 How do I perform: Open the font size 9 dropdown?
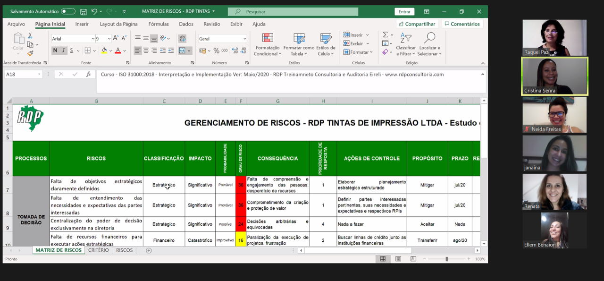[109, 39]
